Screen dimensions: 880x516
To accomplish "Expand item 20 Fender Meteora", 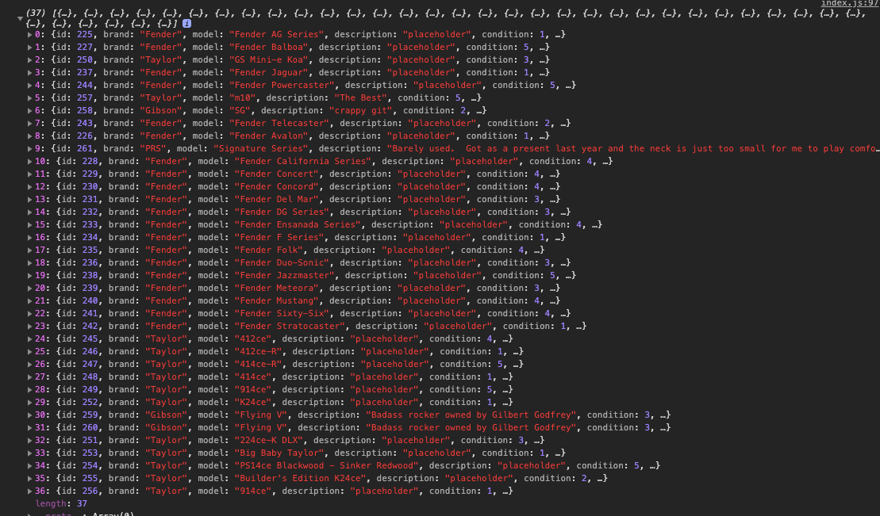I will click(29, 289).
